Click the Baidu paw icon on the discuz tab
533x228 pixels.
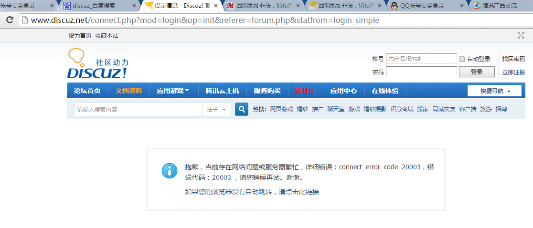pyautogui.click(x=67, y=5)
